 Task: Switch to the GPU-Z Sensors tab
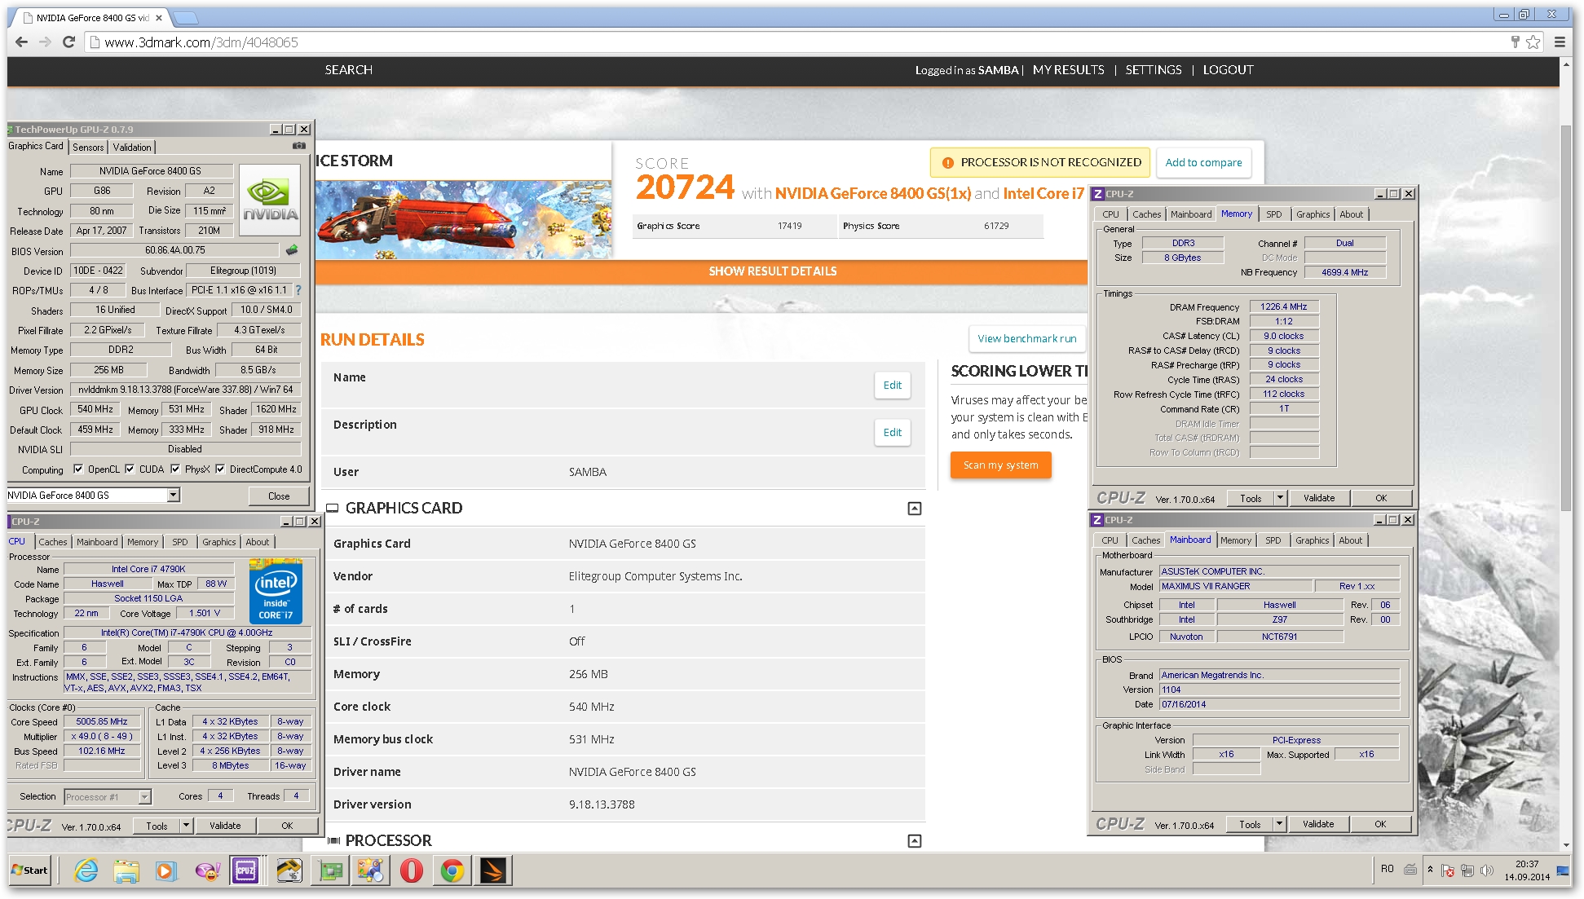88,148
